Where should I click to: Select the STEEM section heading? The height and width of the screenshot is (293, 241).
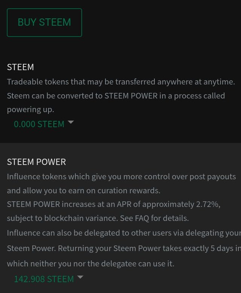click(20, 67)
